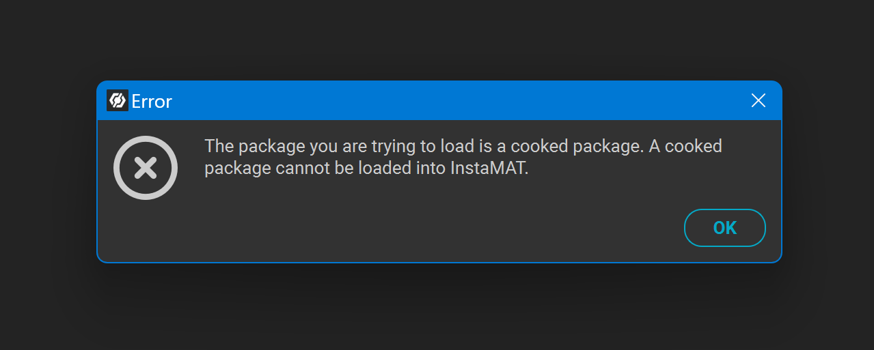Click the OK button

[x=724, y=228]
